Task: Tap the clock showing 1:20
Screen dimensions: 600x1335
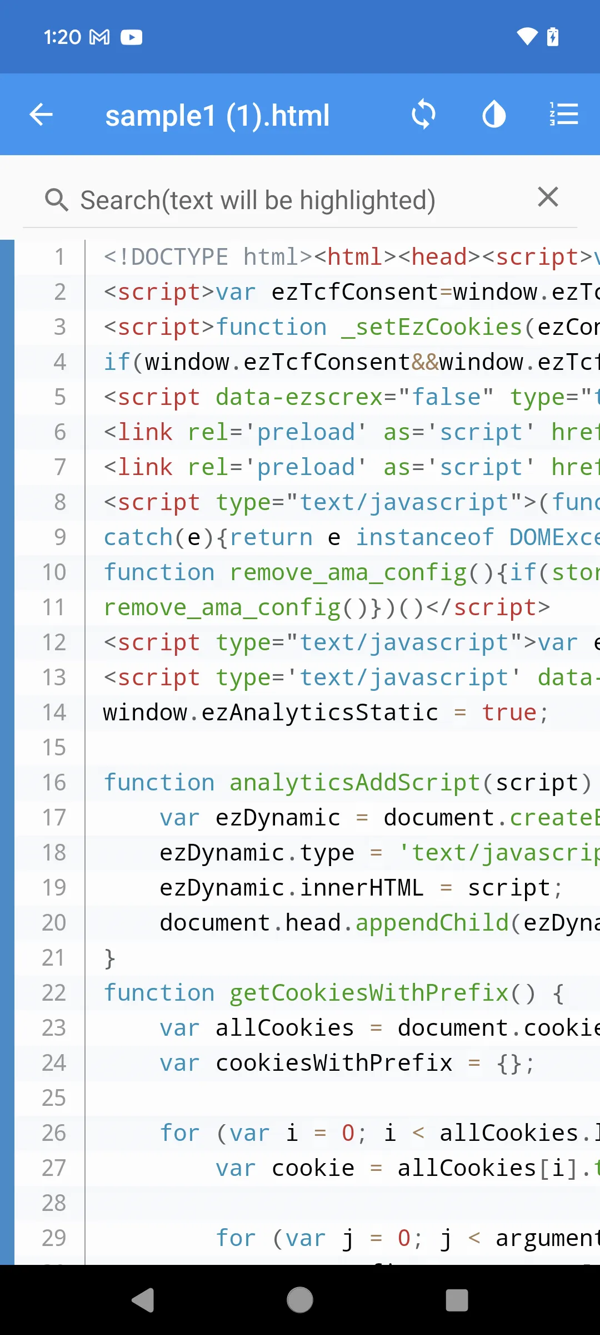Action: point(62,37)
